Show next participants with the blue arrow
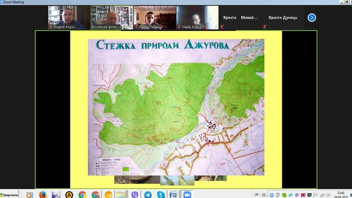The width and height of the screenshot is (352, 198). coord(311,18)
